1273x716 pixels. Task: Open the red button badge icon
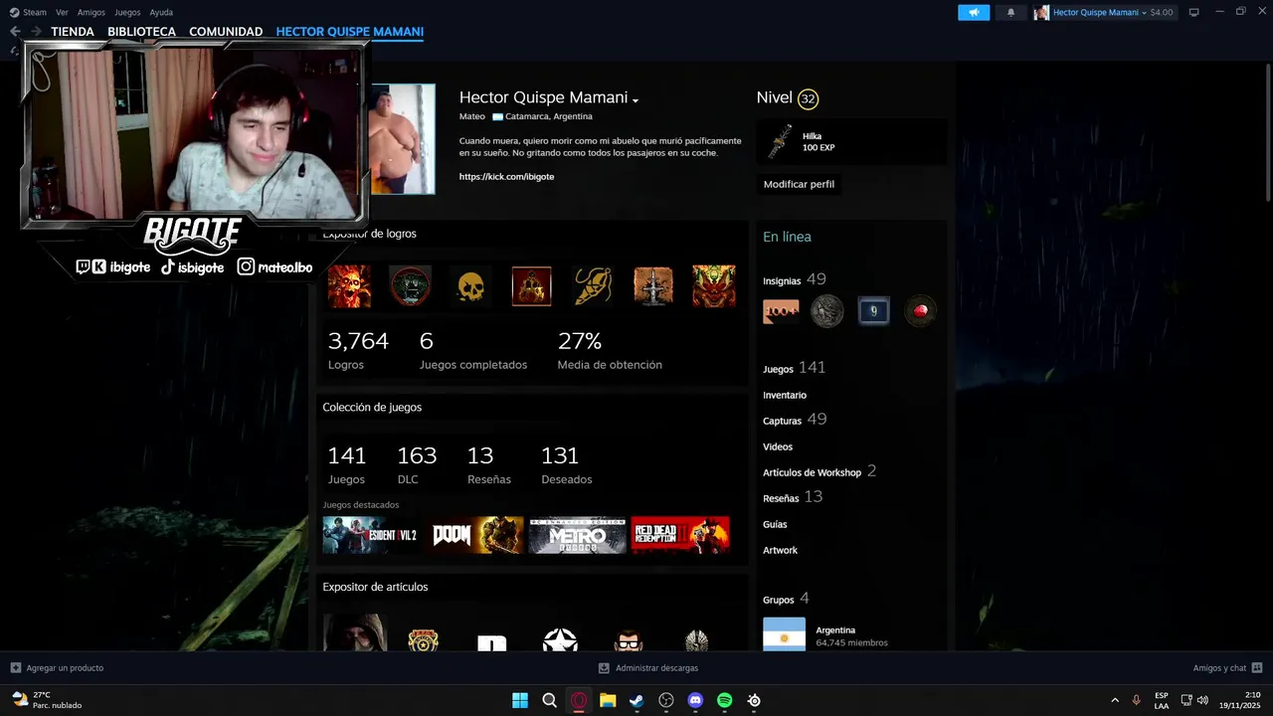[x=920, y=311]
